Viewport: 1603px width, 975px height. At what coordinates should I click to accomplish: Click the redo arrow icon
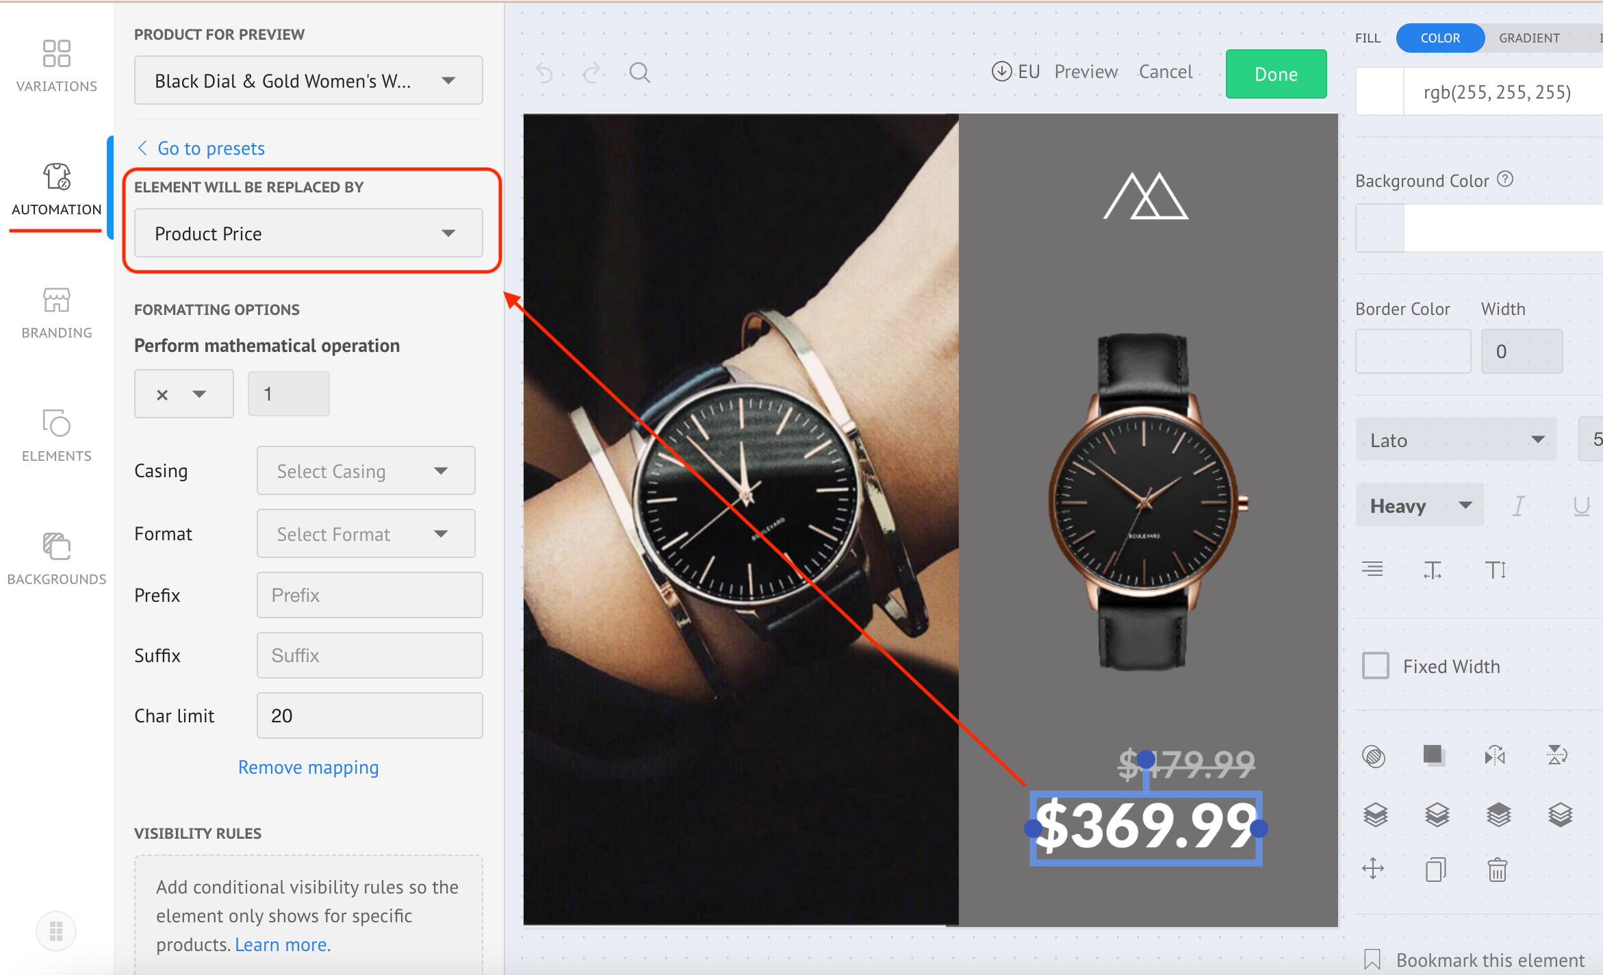[x=592, y=73]
